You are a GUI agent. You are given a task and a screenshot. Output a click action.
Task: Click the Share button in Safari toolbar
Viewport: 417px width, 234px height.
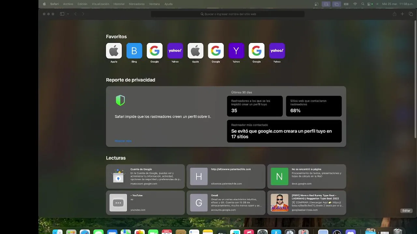tap(395, 14)
